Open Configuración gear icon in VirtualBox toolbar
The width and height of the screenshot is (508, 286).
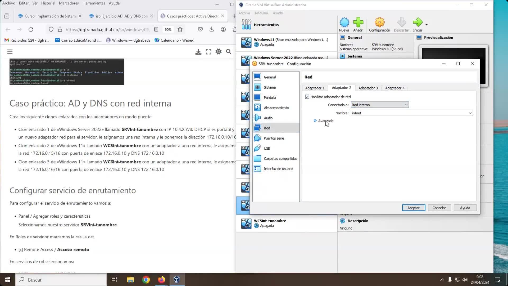[379, 23]
